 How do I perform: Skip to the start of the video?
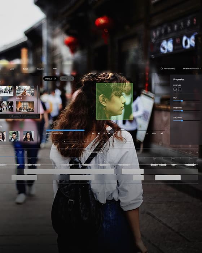click(x=93, y=133)
